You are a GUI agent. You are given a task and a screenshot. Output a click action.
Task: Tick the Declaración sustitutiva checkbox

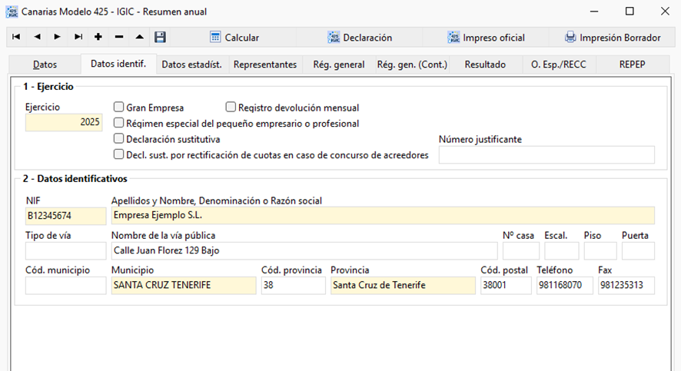(118, 138)
